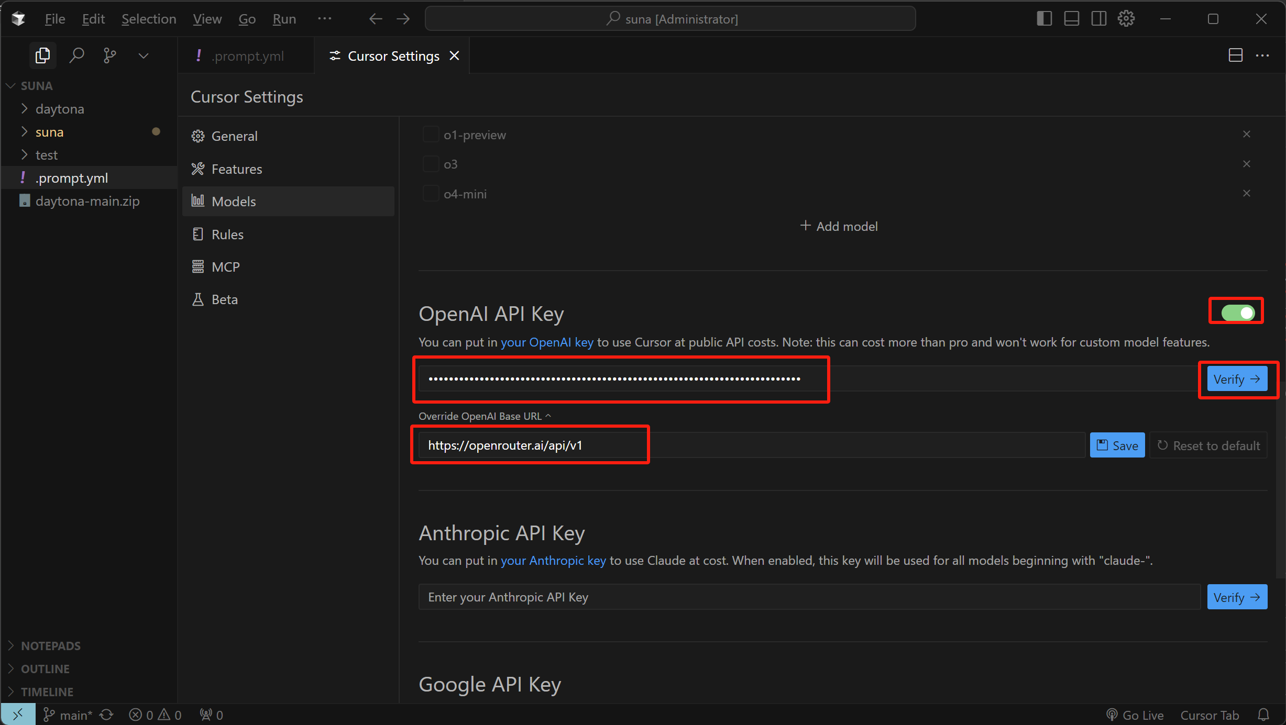Open the 'your OpenAI key' link
Viewport: 1286px width, 725px height.
(x=547, y=342)
